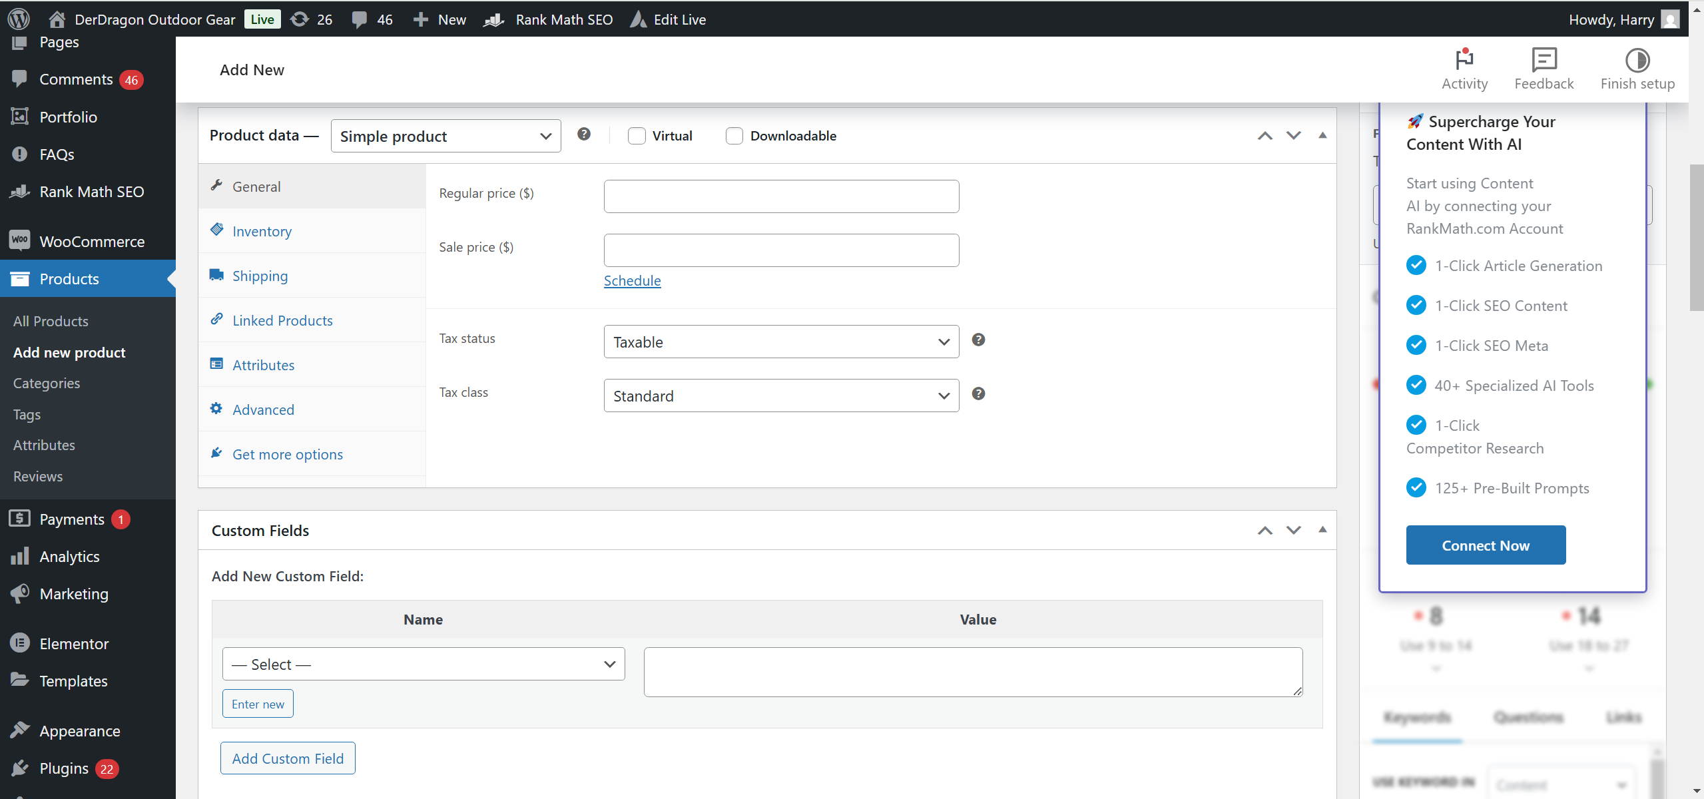Click the Schedule sale link
Screen dimensions: 1704x799
coord(632,280)
